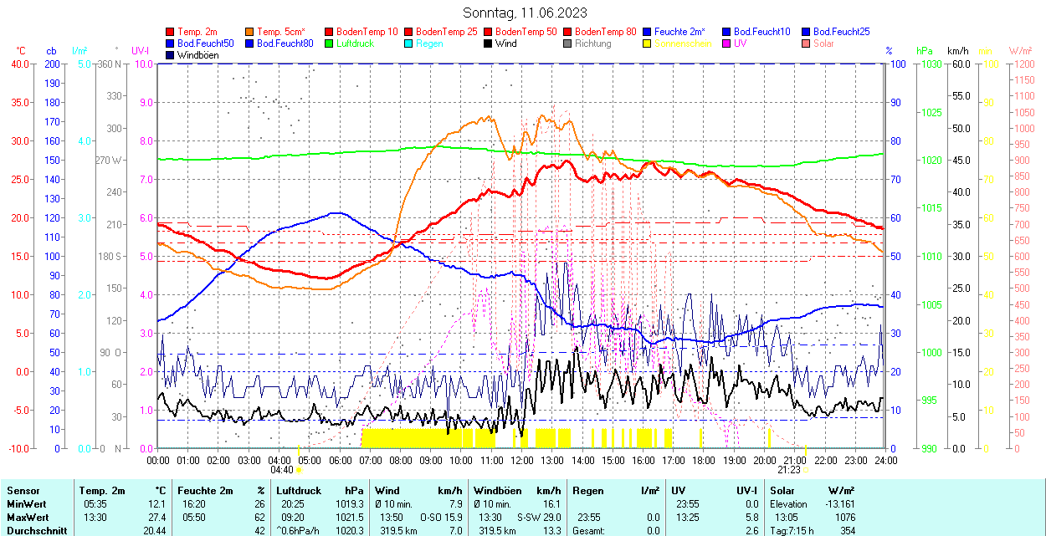Click the orange Temp. 5cm legend swatch
Screen dimensions: 1046x536
[249, 32]
